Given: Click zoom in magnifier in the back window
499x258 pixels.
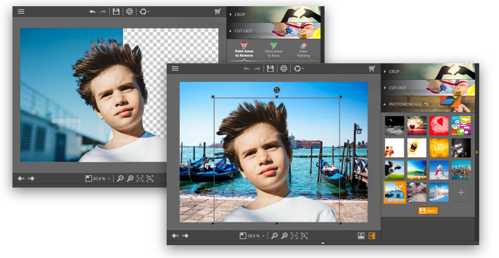Looking at the screenshot, I should coord(130,179).
